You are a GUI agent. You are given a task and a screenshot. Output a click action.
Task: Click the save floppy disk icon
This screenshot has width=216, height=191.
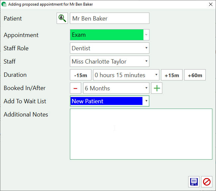(x=194, y=182)
